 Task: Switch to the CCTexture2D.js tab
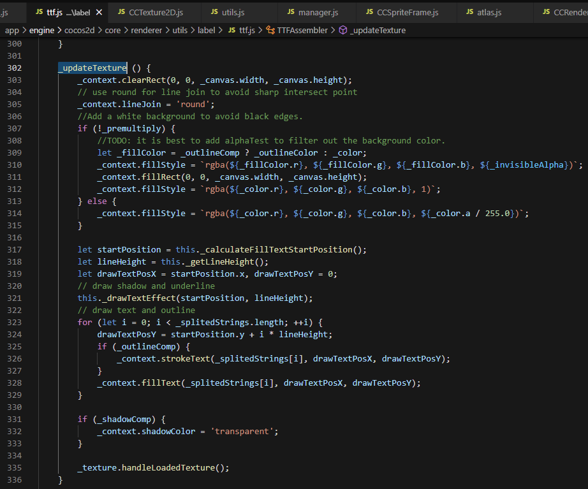tap(156, 12)
